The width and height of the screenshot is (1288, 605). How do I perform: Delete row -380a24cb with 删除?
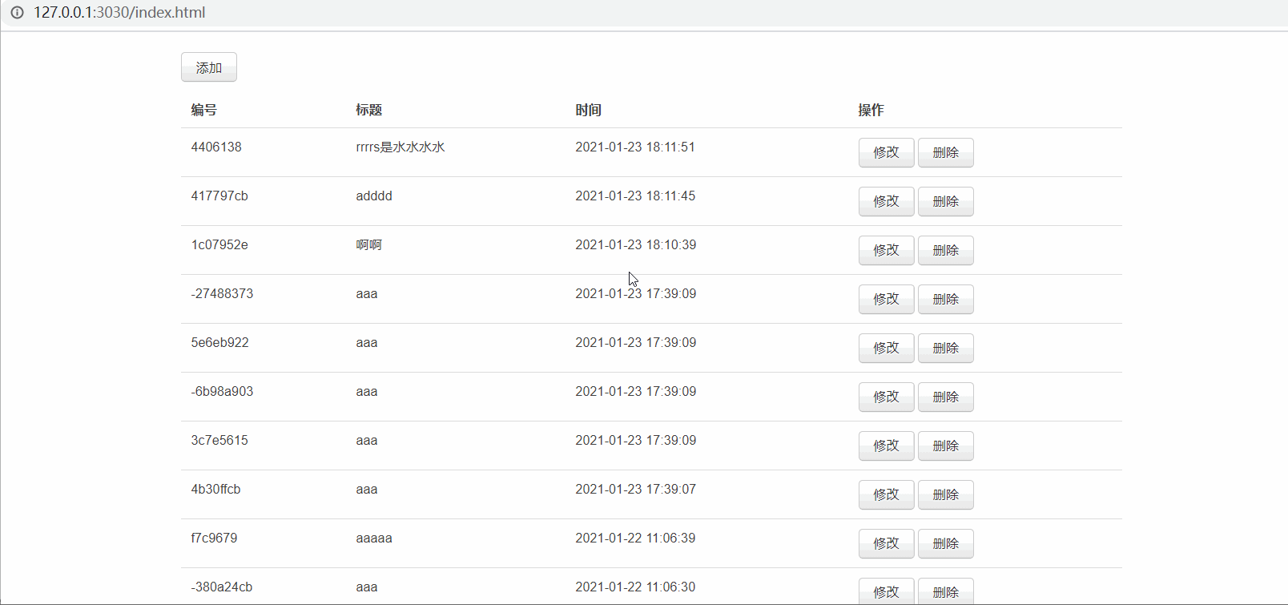click(946, 591)
